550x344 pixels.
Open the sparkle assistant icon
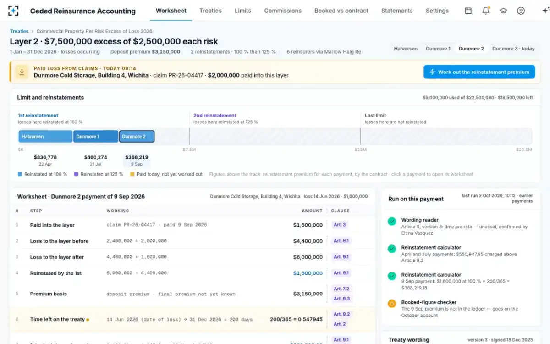[x=545, y=11]
